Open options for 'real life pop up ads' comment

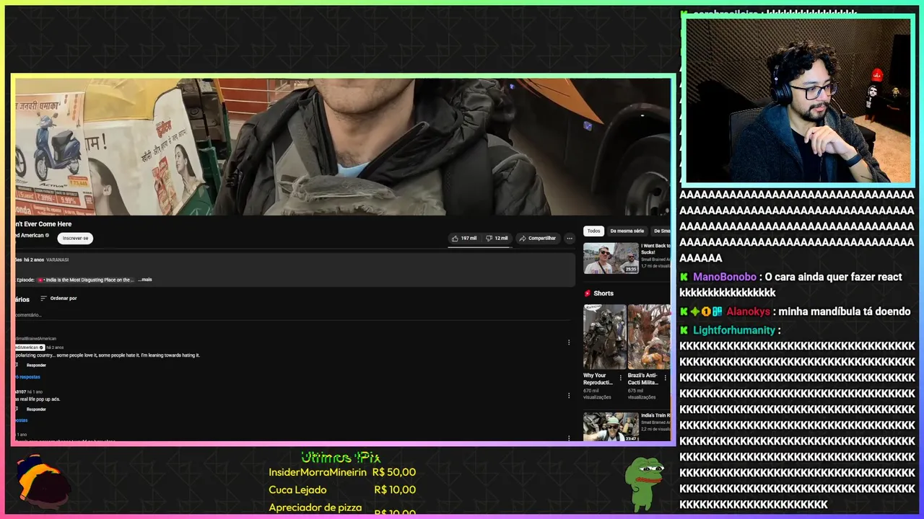point(569,395)
